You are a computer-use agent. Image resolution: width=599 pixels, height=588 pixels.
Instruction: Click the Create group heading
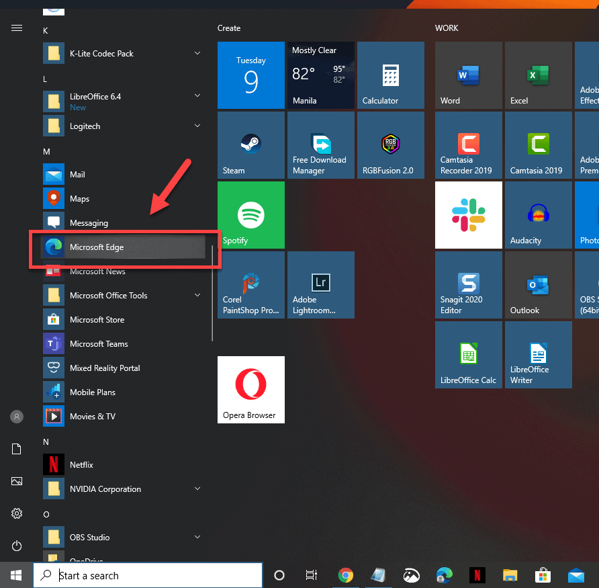(229, 28)
